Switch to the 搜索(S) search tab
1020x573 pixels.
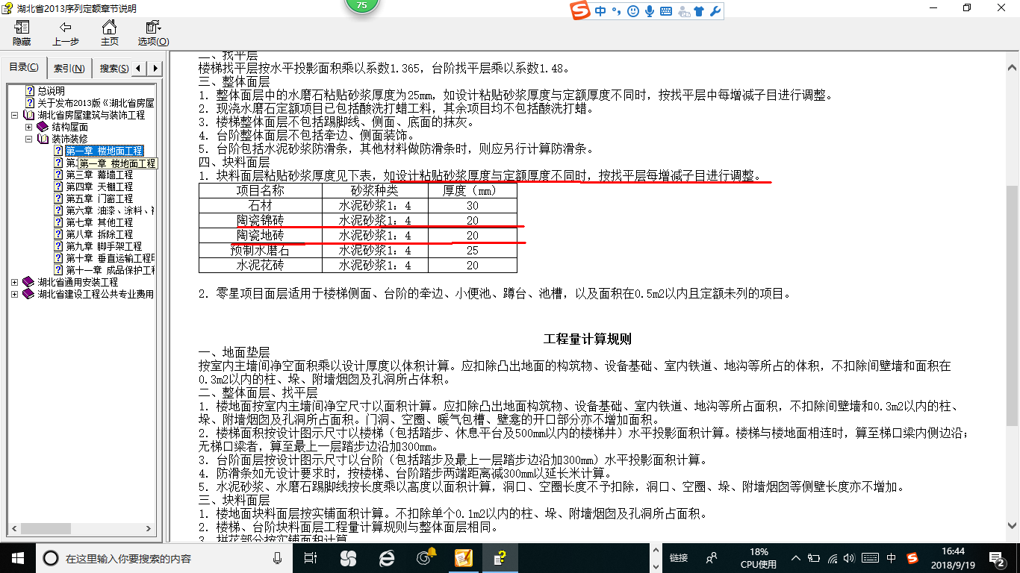(x=113, y=69)
